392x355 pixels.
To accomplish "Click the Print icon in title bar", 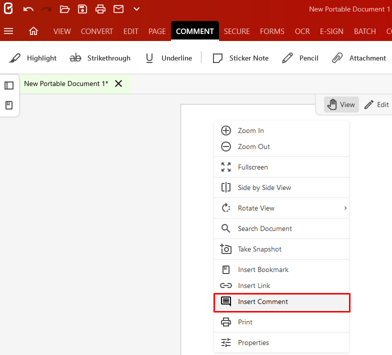I will pos(100,9).
